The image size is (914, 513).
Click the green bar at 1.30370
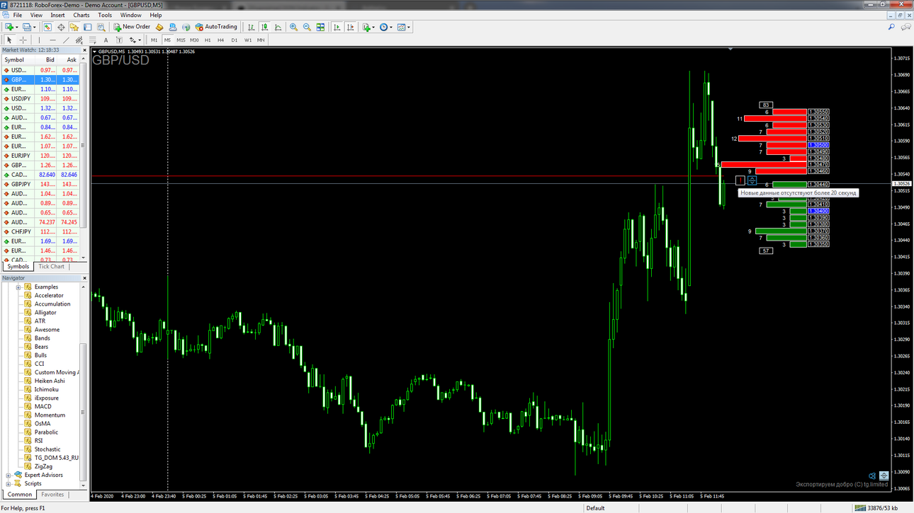pos(781,231)
